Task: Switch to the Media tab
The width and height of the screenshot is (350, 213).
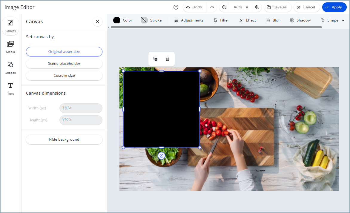Action: coord(10,46)
